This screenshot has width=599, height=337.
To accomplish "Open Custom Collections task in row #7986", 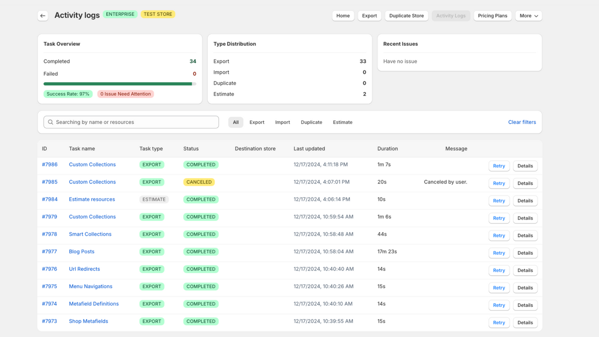I will click(92, 164).
